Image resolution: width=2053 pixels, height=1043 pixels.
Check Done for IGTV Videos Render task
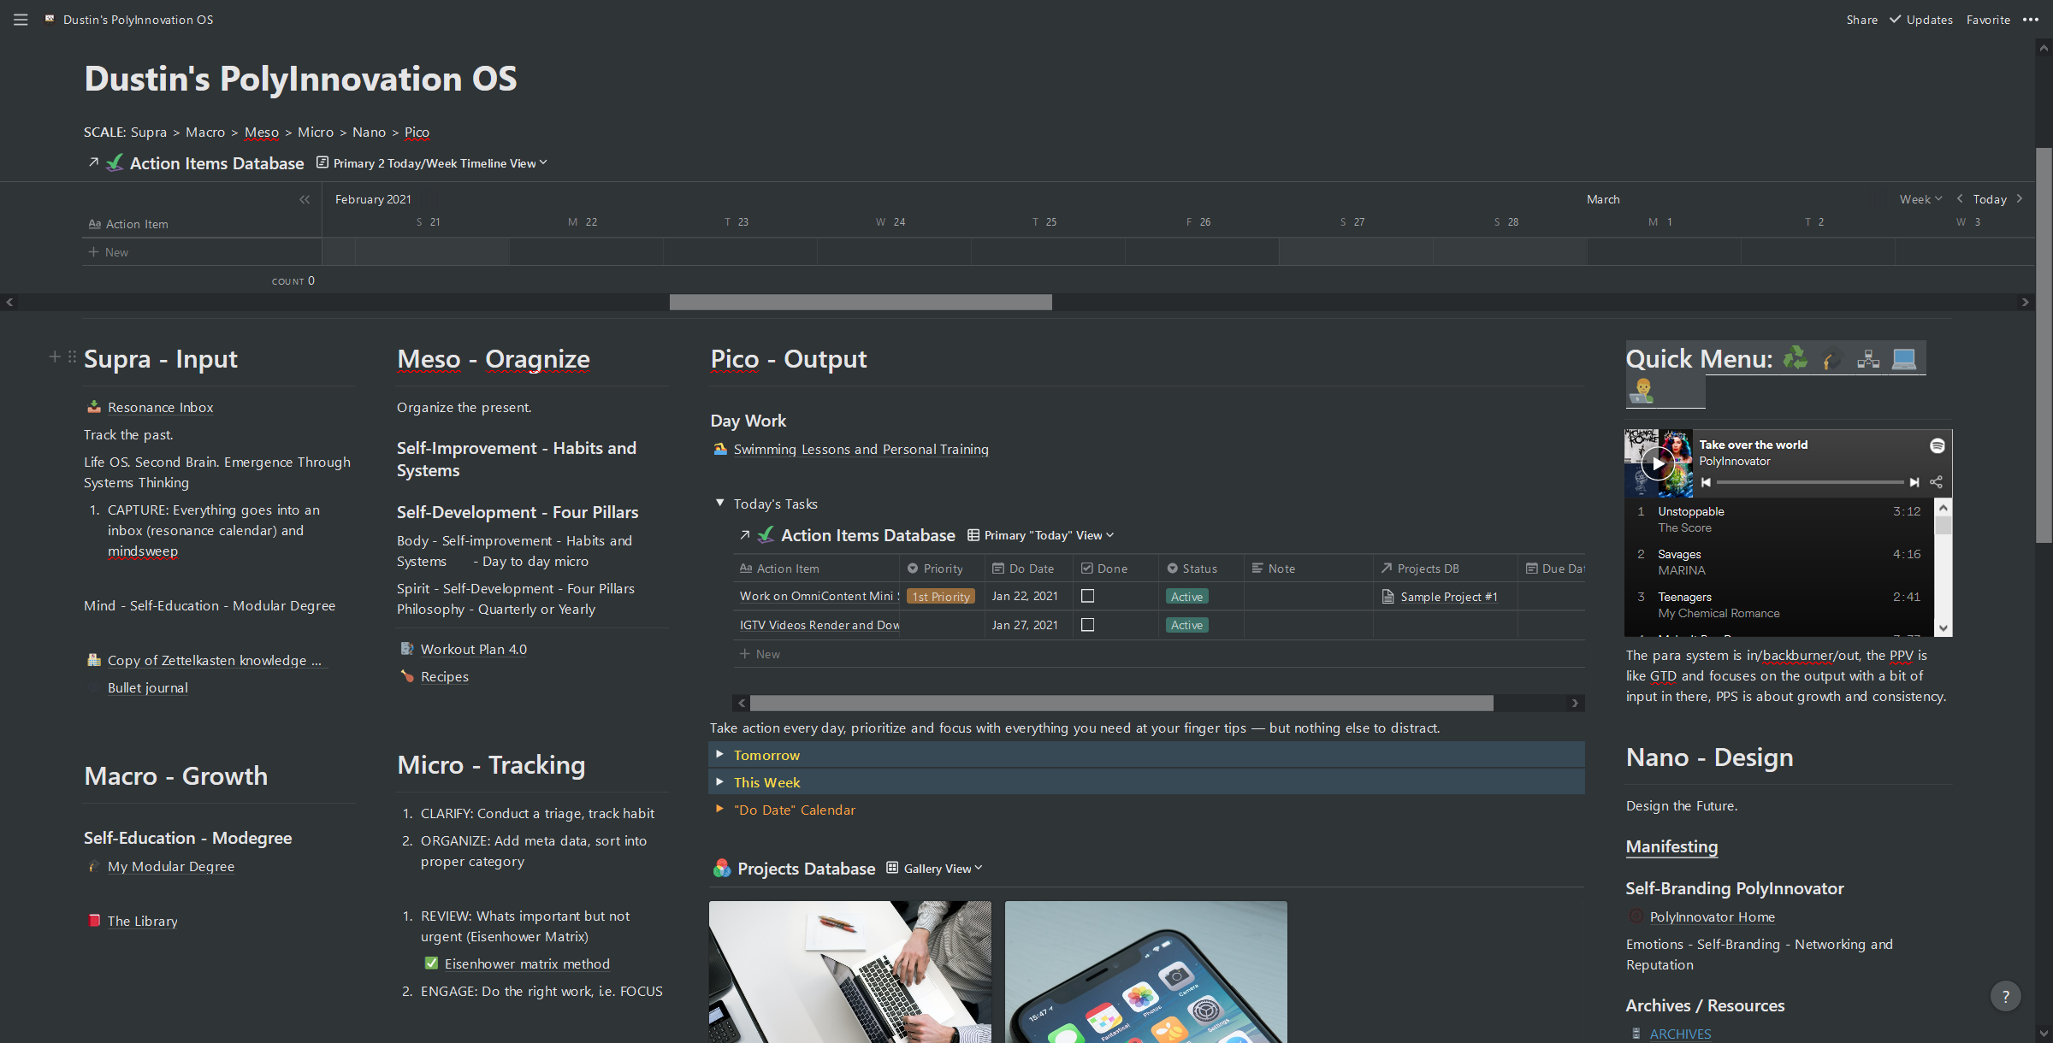tap(1087, 625)
